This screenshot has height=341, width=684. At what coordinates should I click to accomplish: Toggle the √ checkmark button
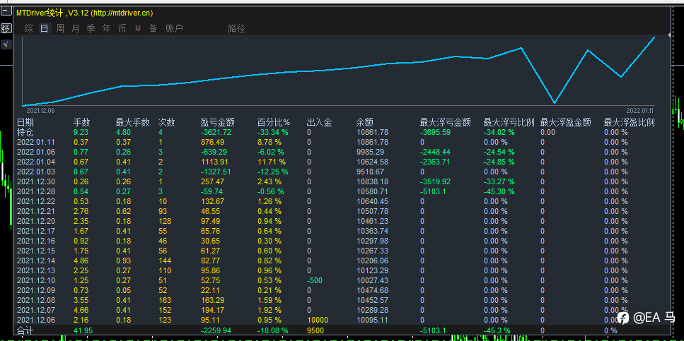click(6, 44)
